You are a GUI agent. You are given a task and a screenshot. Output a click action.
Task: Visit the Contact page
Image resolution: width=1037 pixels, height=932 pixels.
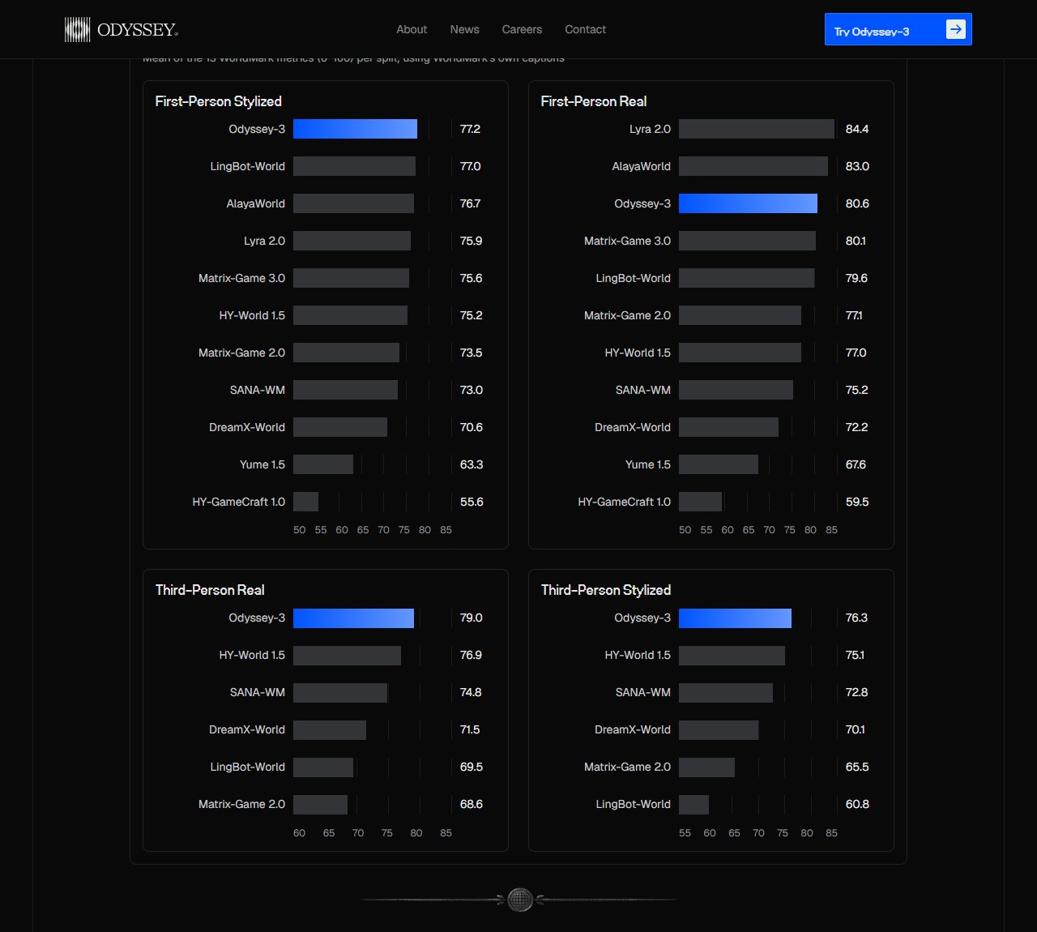click(585, 29)
